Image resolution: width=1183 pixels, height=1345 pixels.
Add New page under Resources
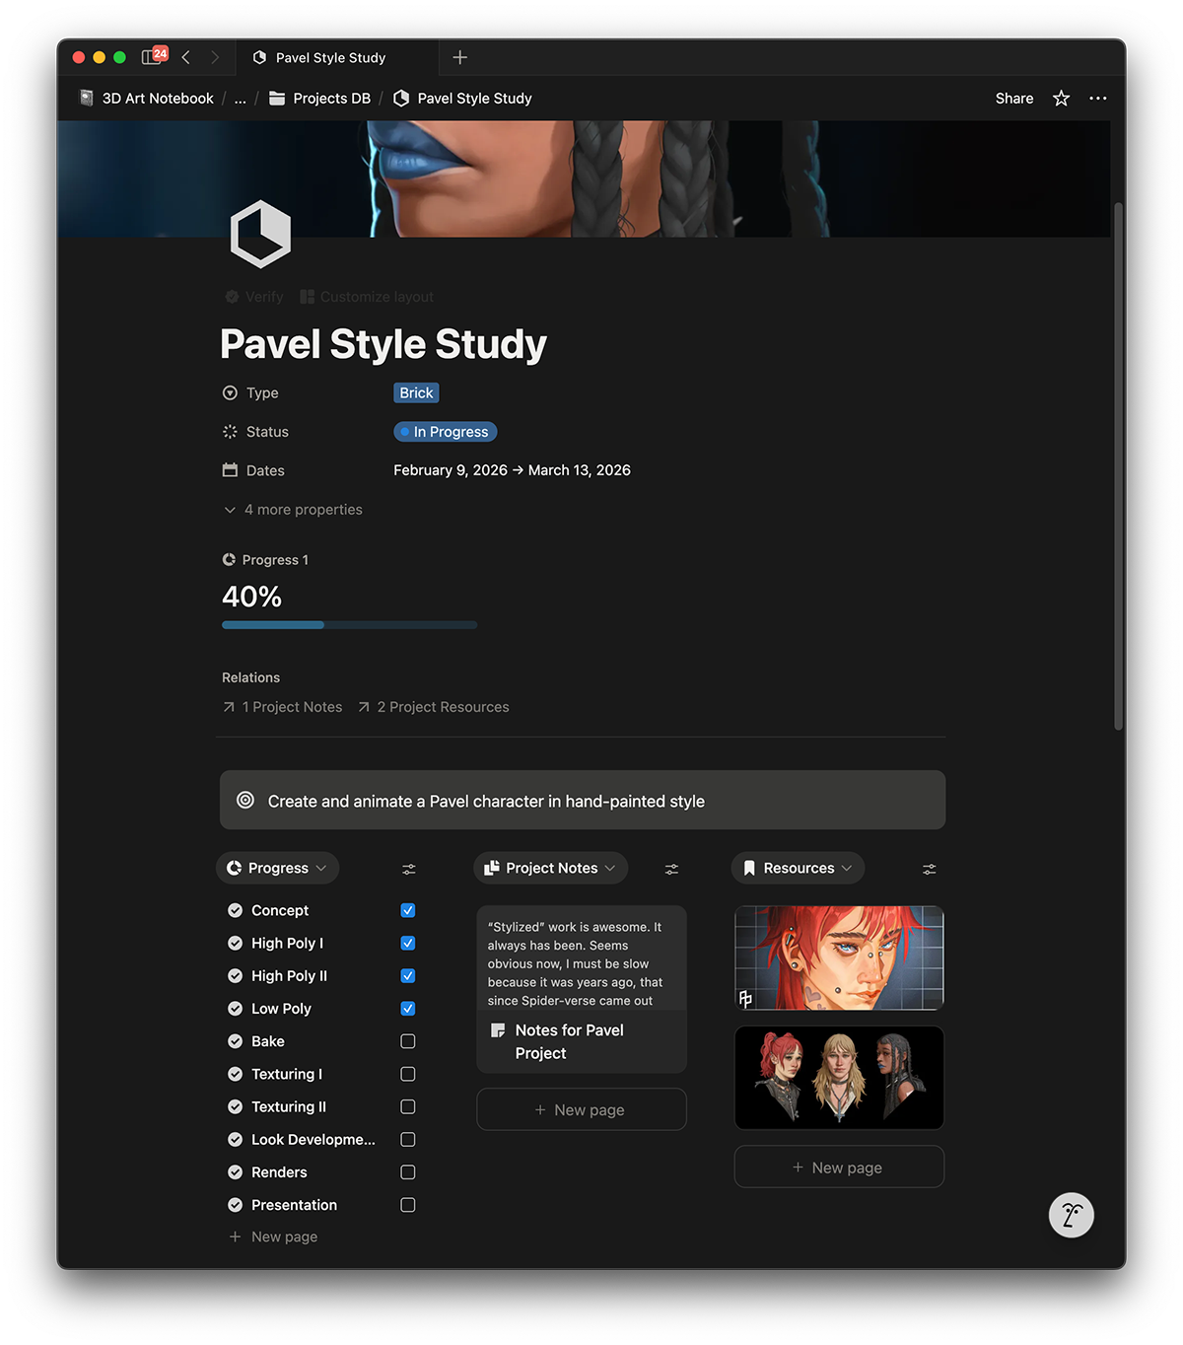coord(839,1167)
